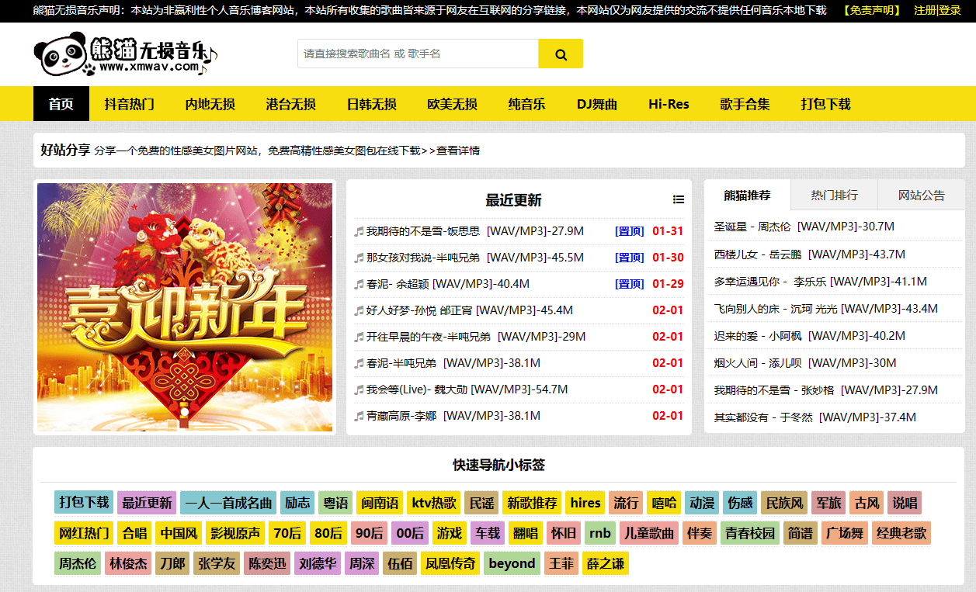Image resolution: width=976 pixels, height=592 pixels.
Task: Select 歌手合集 in the navigation bar
Action: tap(745, 104)
